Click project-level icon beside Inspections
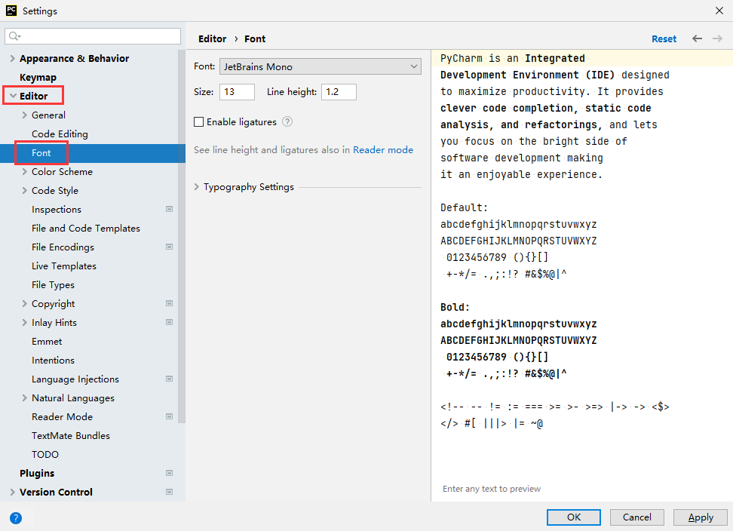 [169, 209]
